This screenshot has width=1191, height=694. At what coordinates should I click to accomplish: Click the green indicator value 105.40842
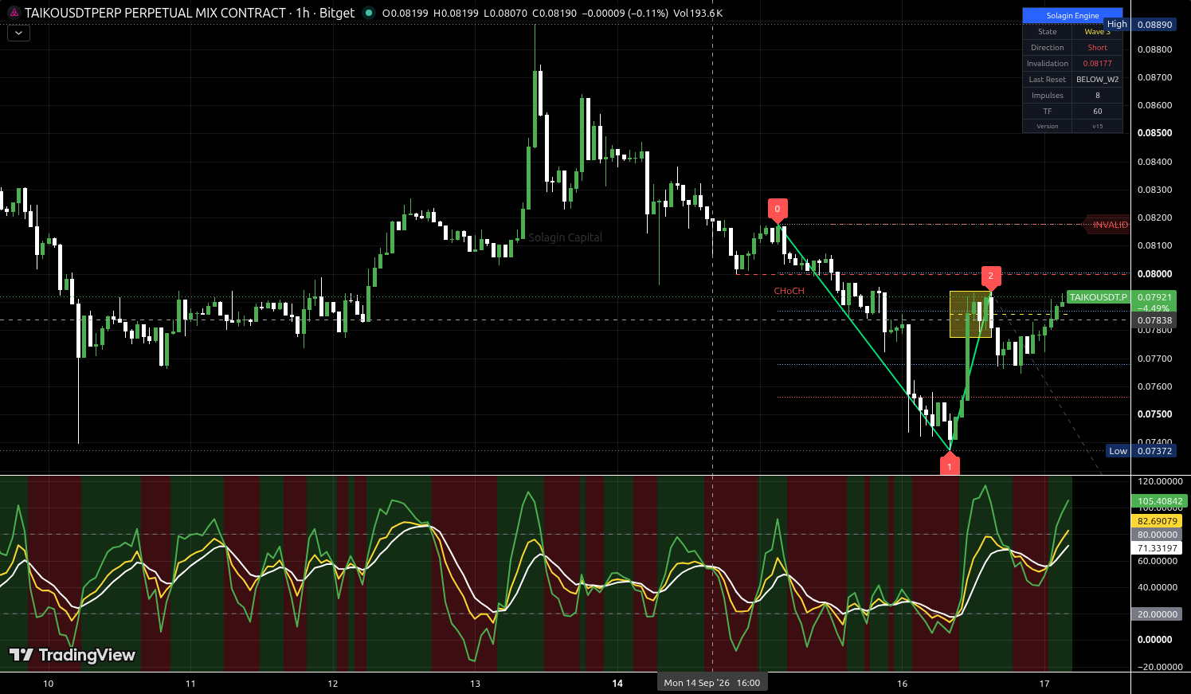pyautogui.click(x=1159, y=501)
